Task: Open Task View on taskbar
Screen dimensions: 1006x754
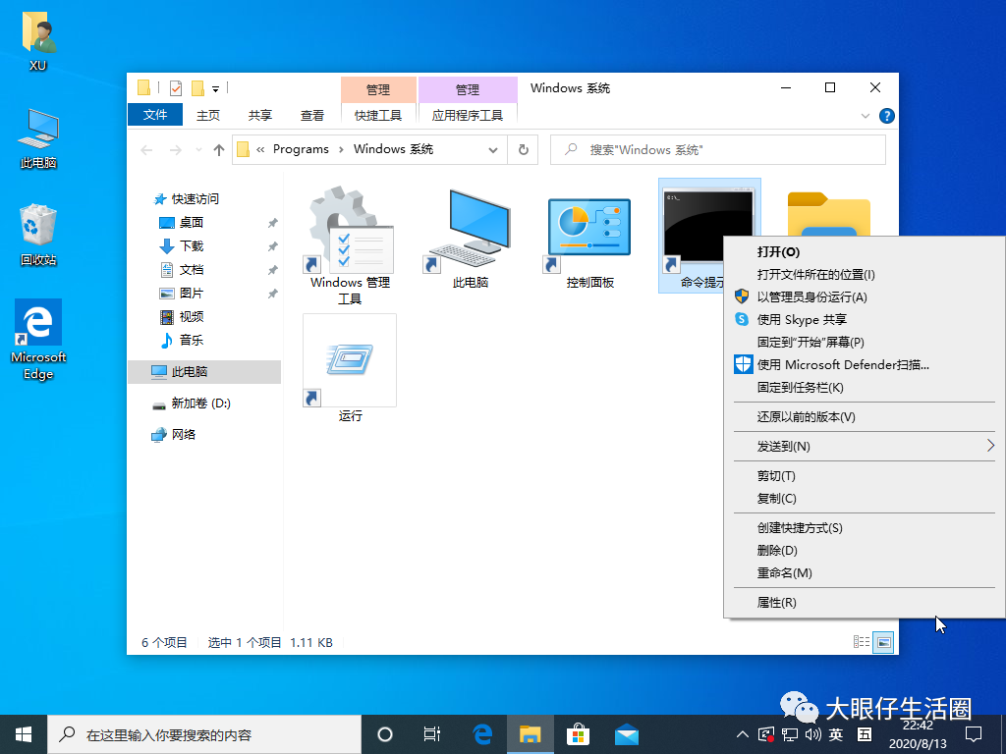Action: tap(432, 734)
